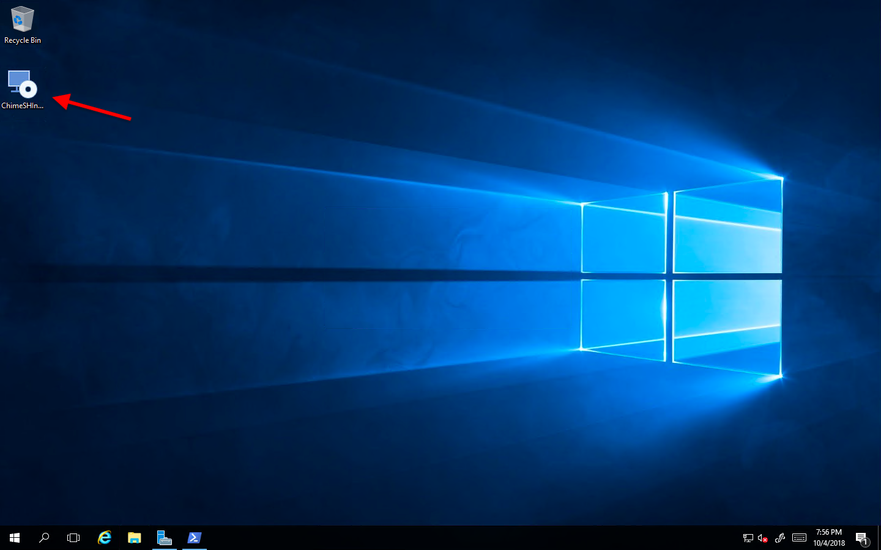The image size is (881, 550).
Task: Select the Recycle Bin desktop icon
Action: pos(23,25)
